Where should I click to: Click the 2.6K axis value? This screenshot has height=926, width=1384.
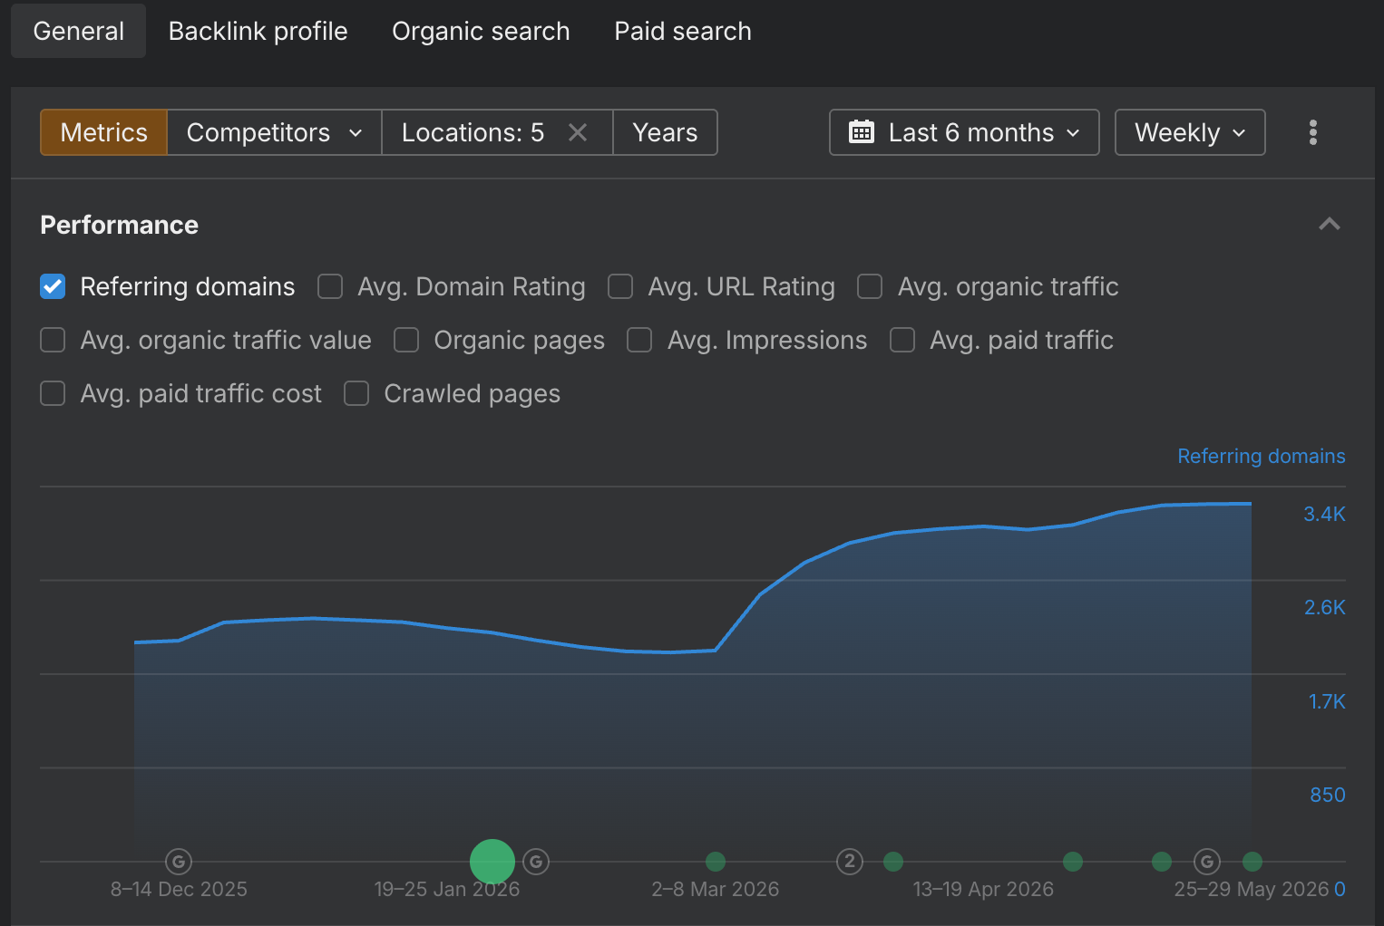(1324, 607)
